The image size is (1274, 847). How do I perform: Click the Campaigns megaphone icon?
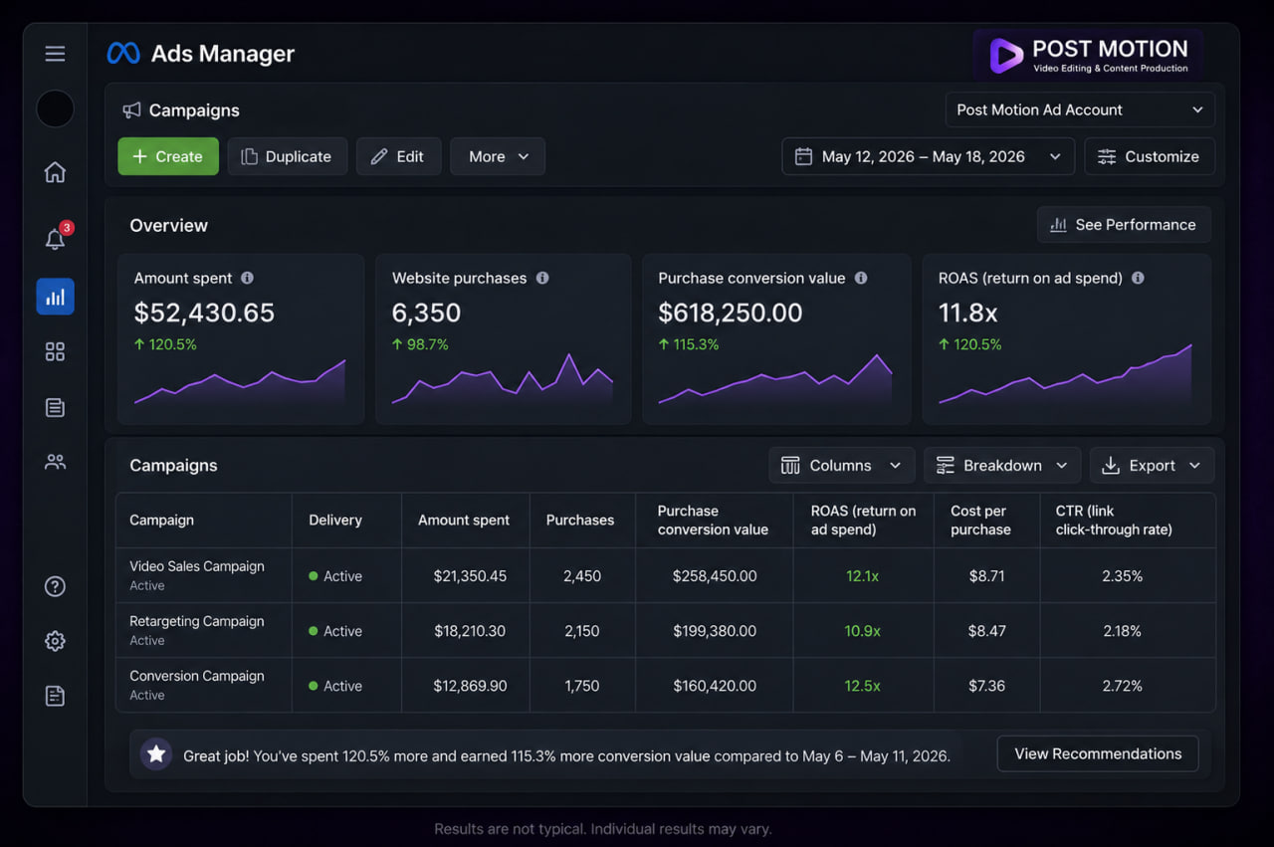pyautogui.click(x=131, y=110)
